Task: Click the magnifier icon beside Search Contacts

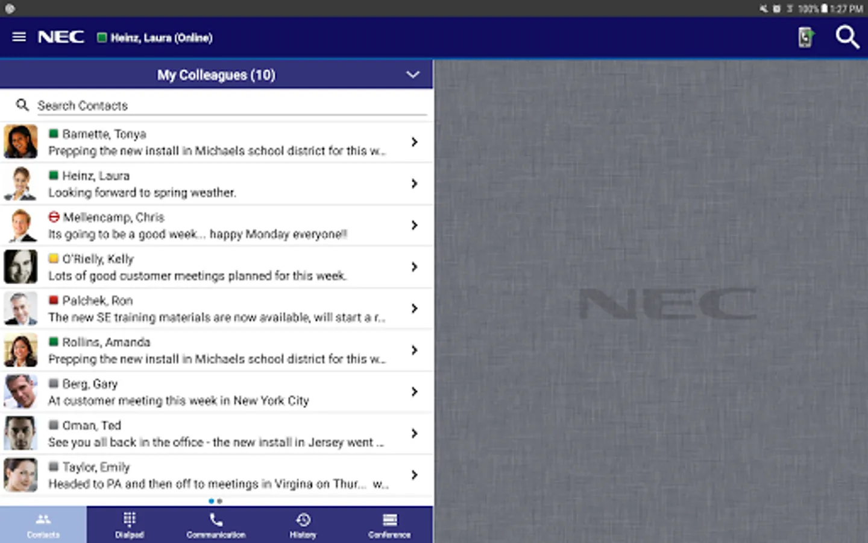Action: (x=22, y=106)
